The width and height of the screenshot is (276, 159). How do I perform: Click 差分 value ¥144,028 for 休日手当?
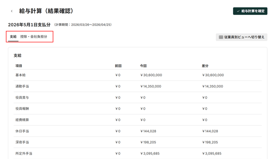pyautogui.click(x=210, y=131)
